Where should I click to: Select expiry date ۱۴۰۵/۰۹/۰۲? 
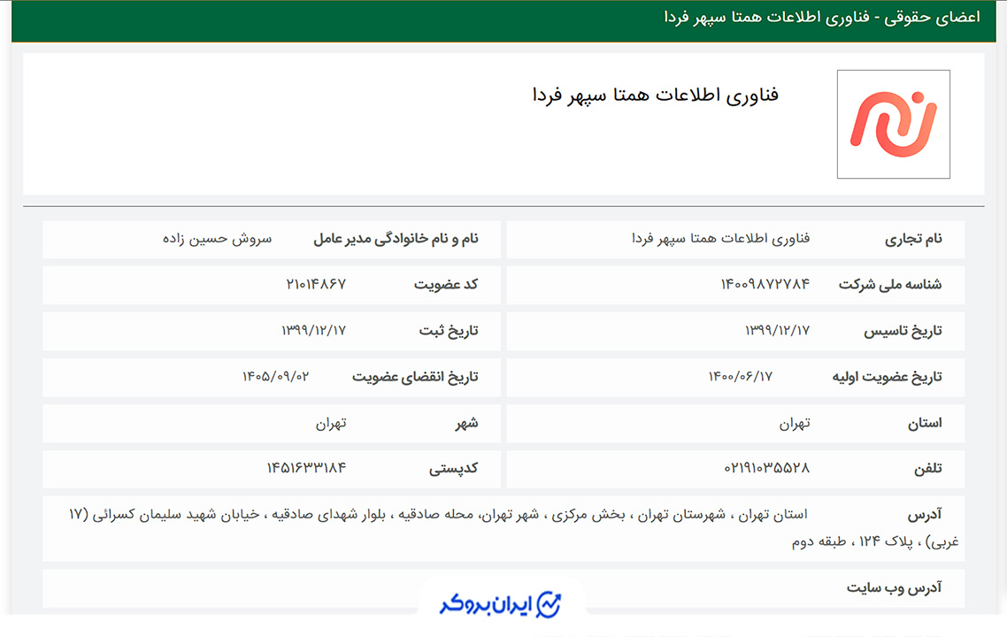tap(275, 376)
